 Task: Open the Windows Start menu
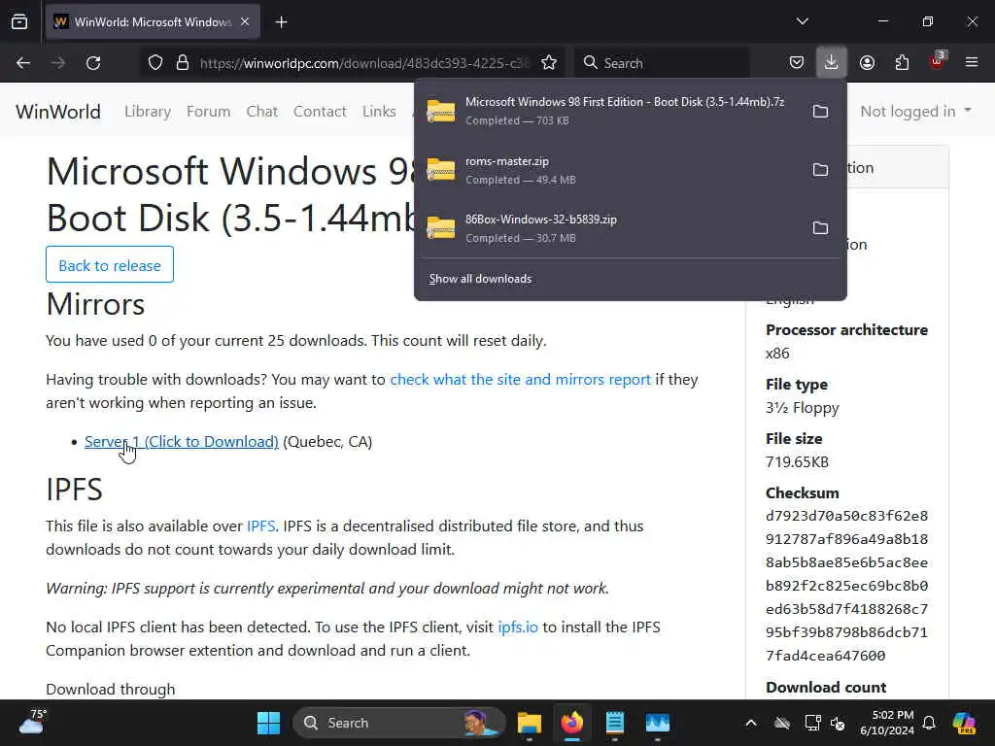pyautogui.click(x=268, y=723)
